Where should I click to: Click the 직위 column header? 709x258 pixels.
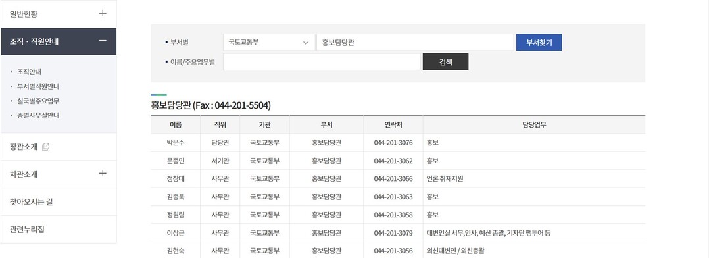(220, 125)
